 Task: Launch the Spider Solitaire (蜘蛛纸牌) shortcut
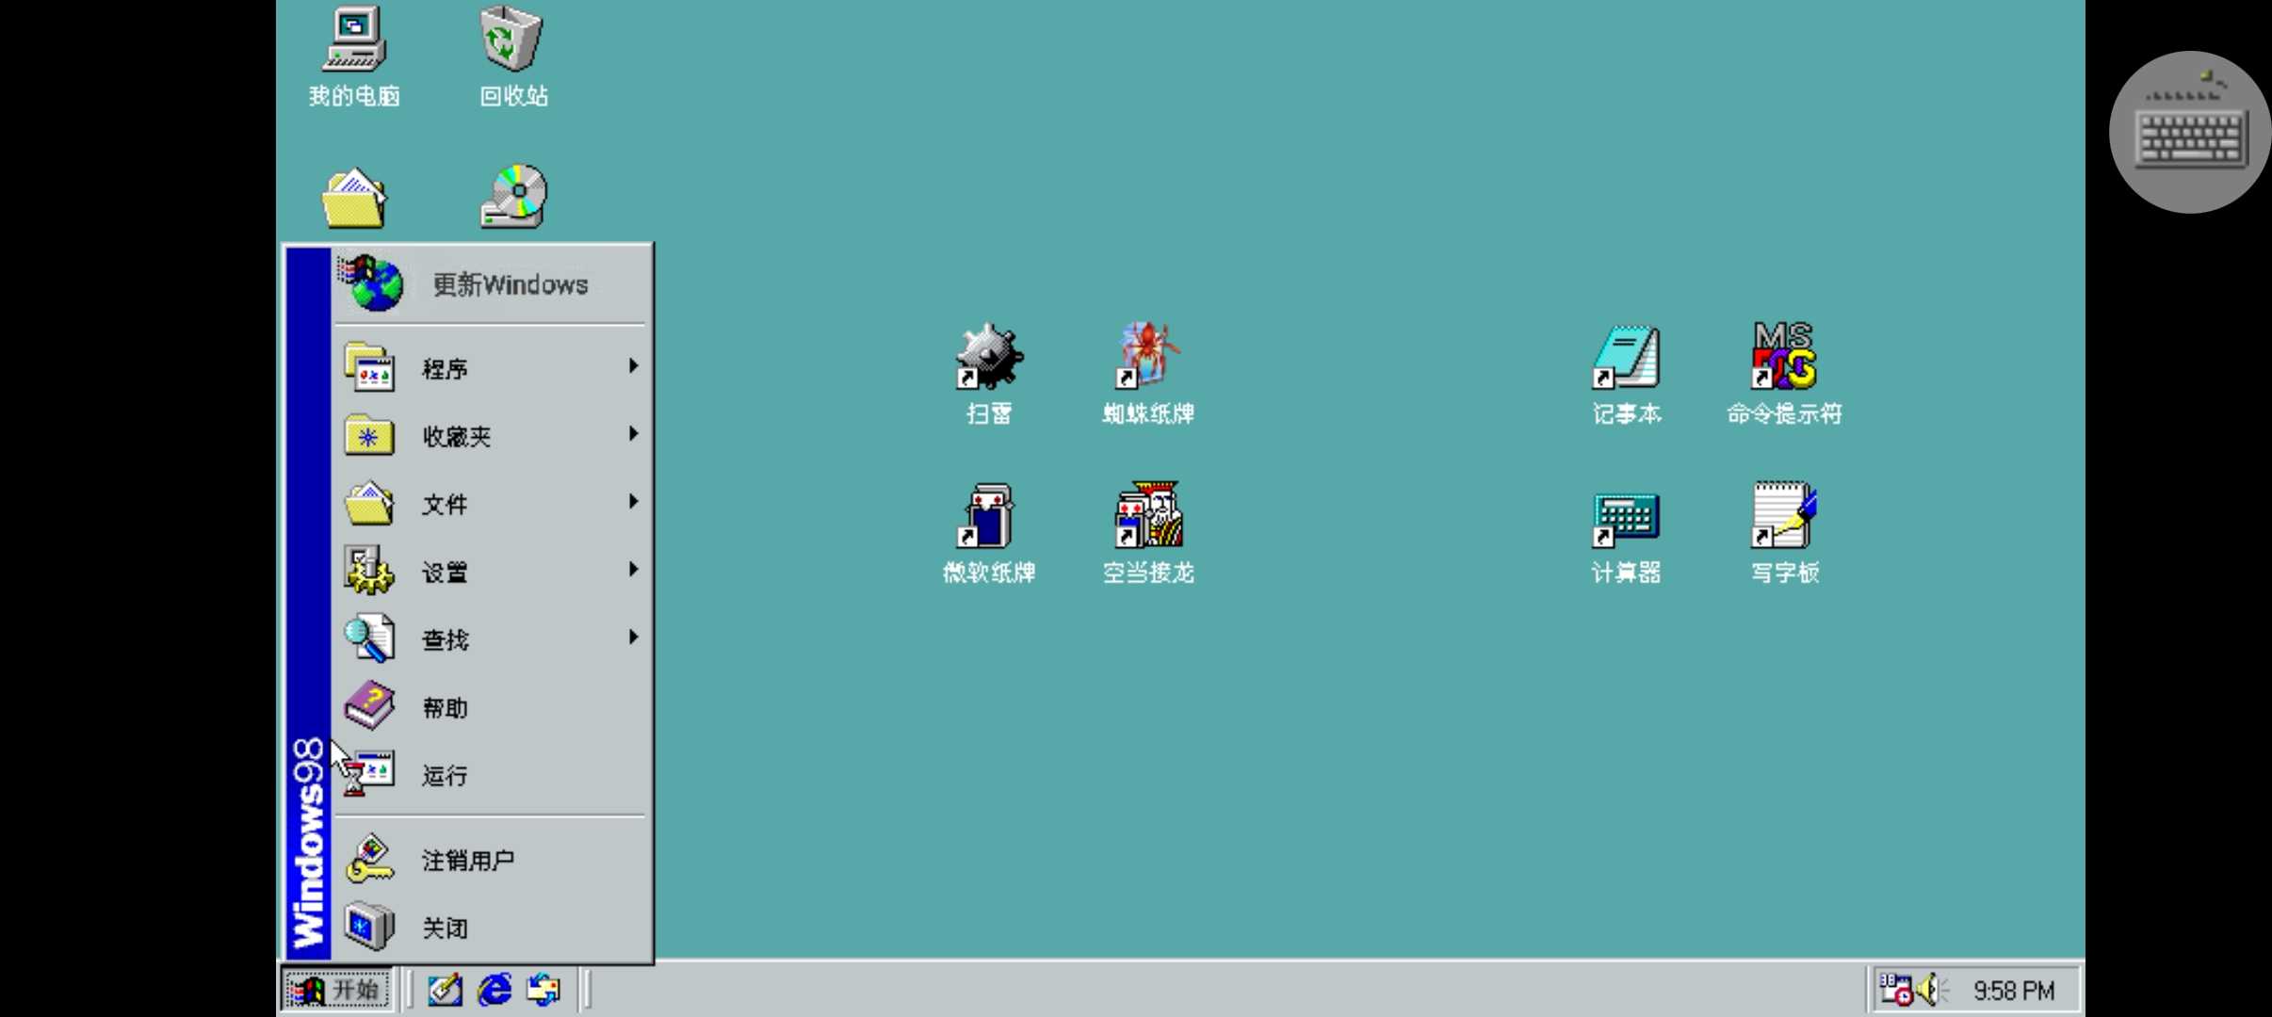pos(1148,373)
